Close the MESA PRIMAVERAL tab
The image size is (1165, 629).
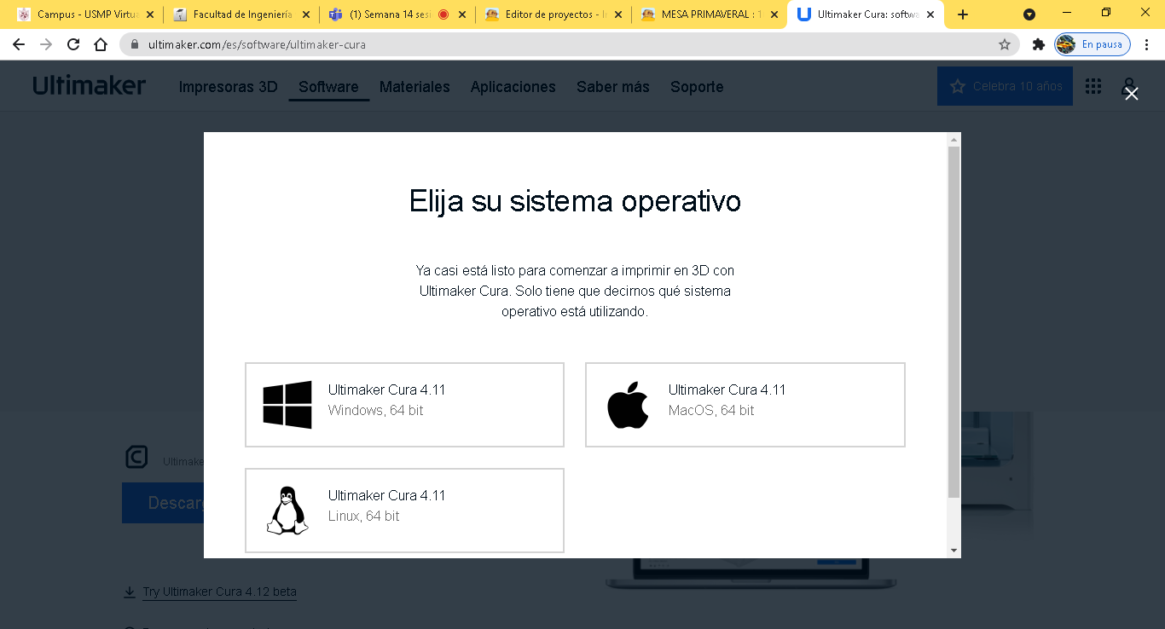pyautogui.click(x=774, y=14)
